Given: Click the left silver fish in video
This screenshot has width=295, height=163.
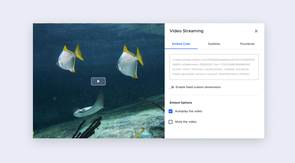Looking at the screenshot, I should point(69,58).
